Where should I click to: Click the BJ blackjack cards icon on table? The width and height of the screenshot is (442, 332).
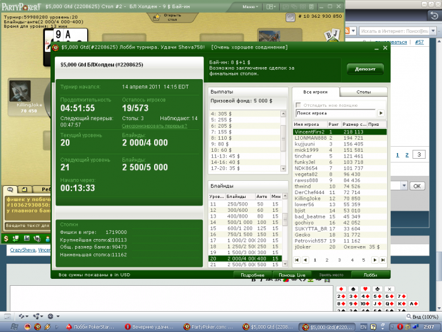(x=332, y=35)
